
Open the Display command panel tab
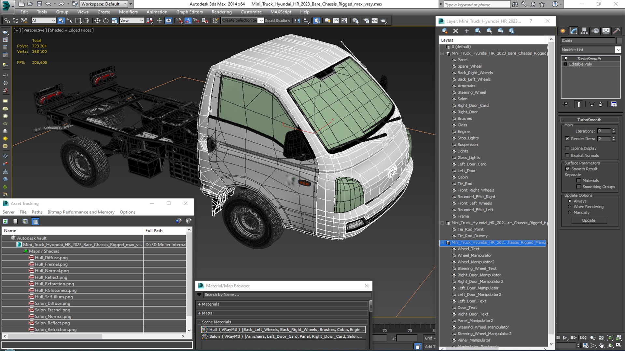coord(606,31)
